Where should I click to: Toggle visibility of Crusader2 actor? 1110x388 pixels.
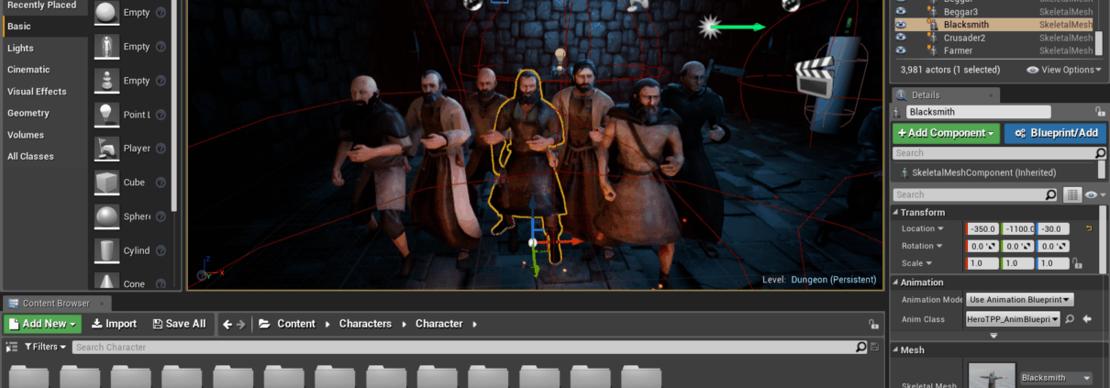pos(900,38)
